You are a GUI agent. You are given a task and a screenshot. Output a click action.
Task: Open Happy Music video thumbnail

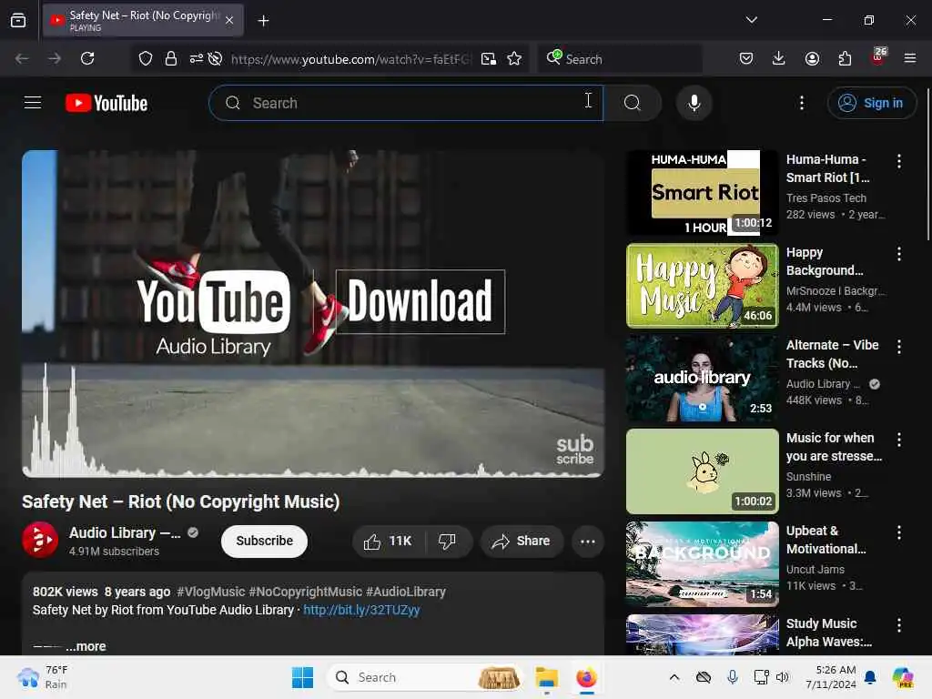(702, 286)
